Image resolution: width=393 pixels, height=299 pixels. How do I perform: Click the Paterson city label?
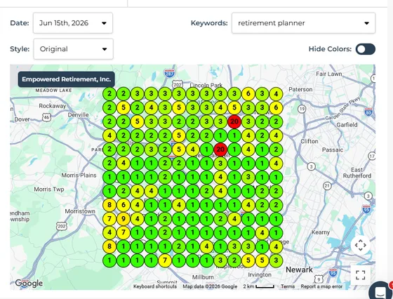tap(300, 89)
